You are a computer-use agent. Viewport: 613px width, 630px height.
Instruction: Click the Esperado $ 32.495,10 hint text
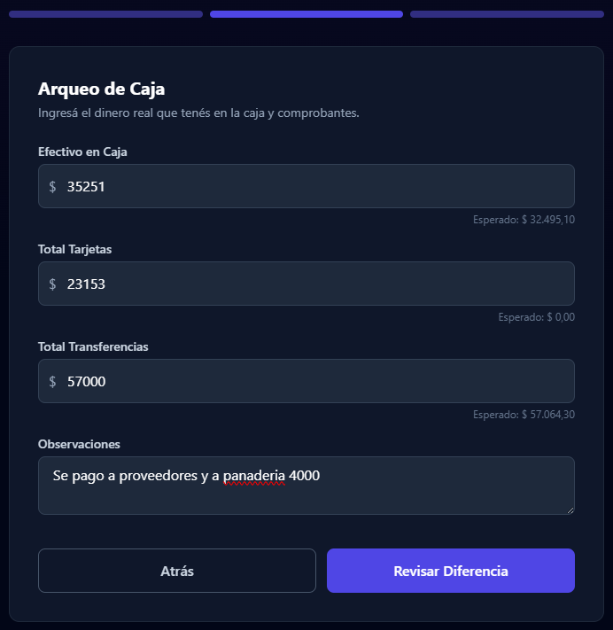(524, 220)
